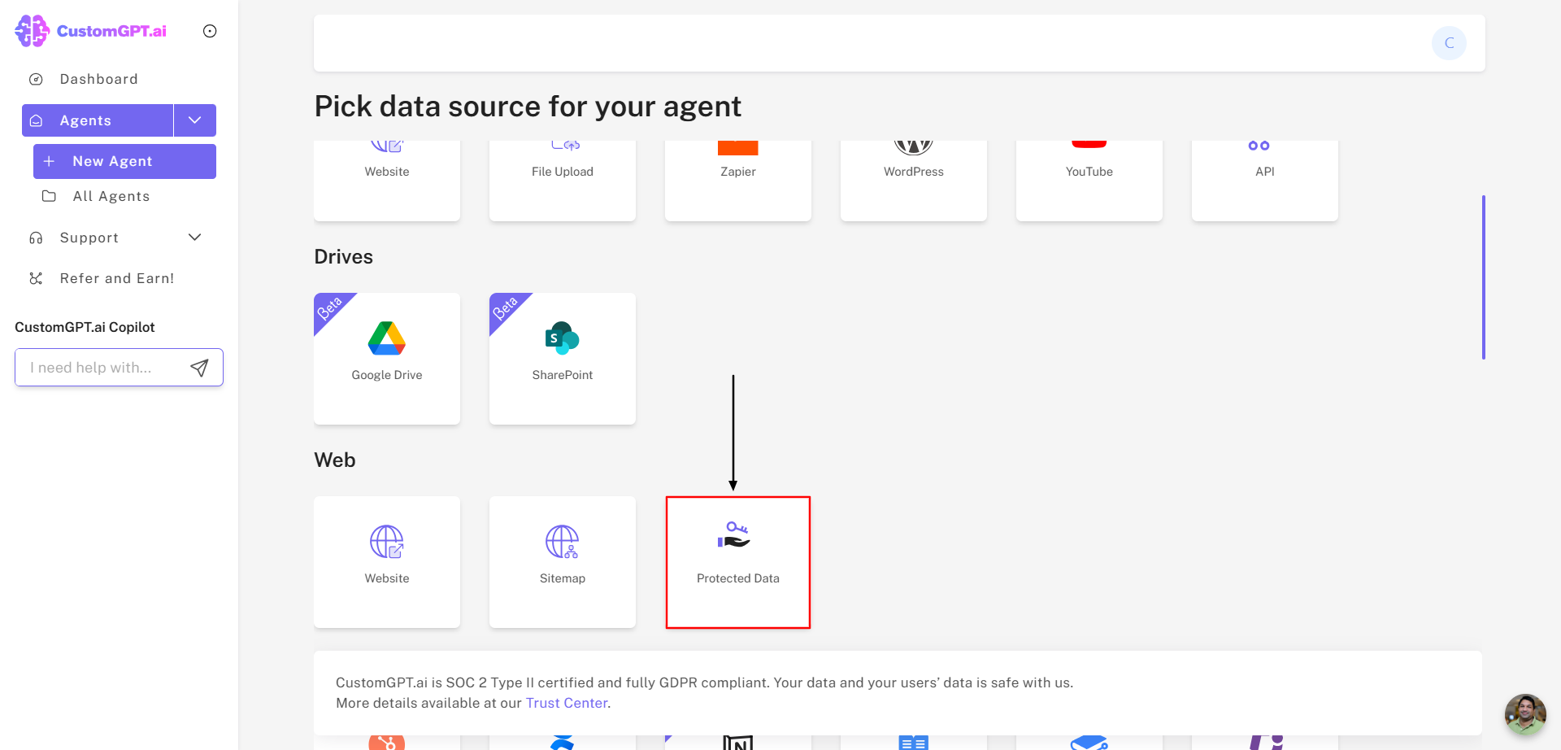Open the Refer and Earn! page
1561x750 pixels.
[x=117, y=278]
